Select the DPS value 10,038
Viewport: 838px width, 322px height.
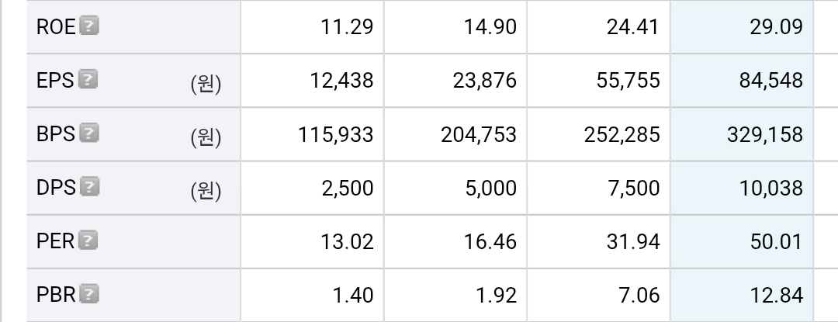pyautogui.click(x=770, y=188)
